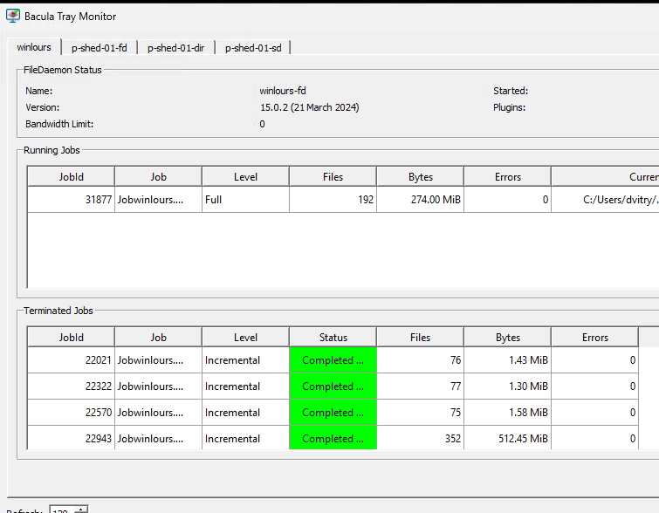This screenshot has width=659, height=513.
Task: Click the Full level cell of running job
Action: [245, 200]
